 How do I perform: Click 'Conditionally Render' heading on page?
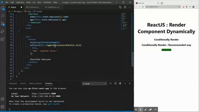pos(166,40)
